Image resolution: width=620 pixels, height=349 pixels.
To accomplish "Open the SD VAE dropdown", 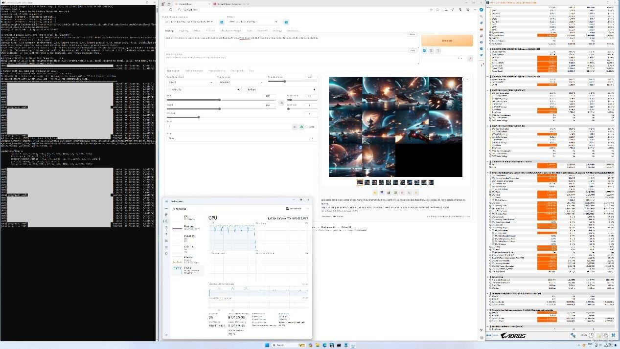I will click(253, 22).
